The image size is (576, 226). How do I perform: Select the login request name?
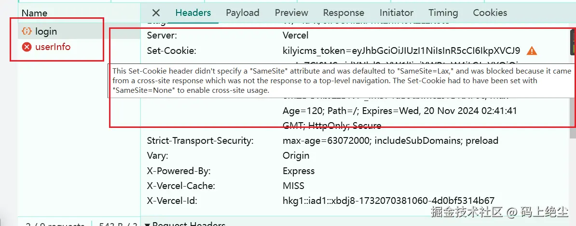click(46, 31)
